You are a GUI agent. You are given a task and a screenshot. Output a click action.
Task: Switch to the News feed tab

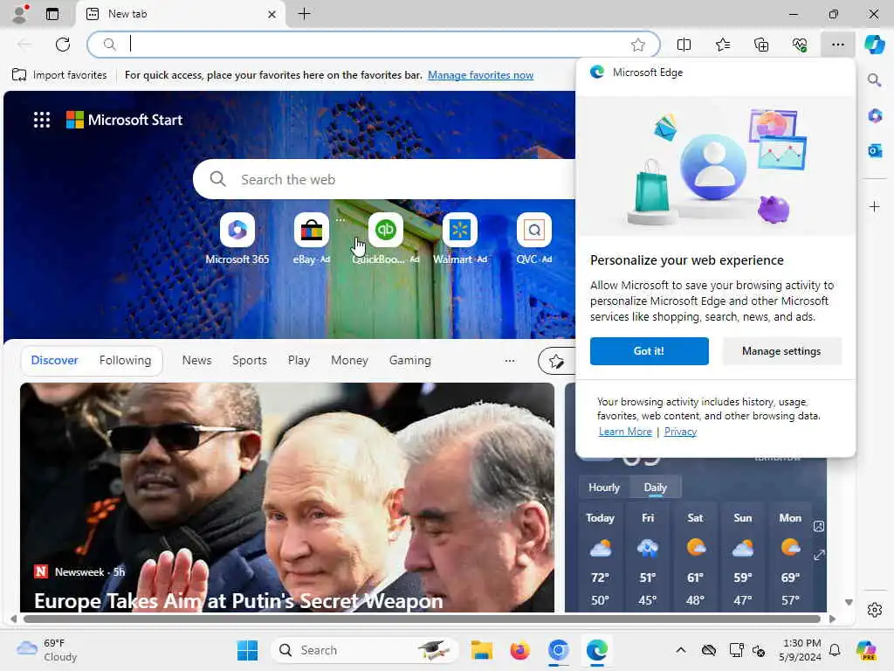tap(196, 360)
